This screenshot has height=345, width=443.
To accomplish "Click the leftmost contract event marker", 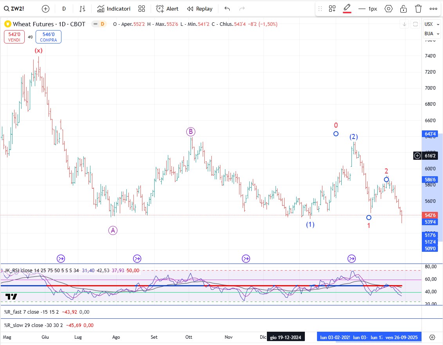I will click(x=61, y=258).
